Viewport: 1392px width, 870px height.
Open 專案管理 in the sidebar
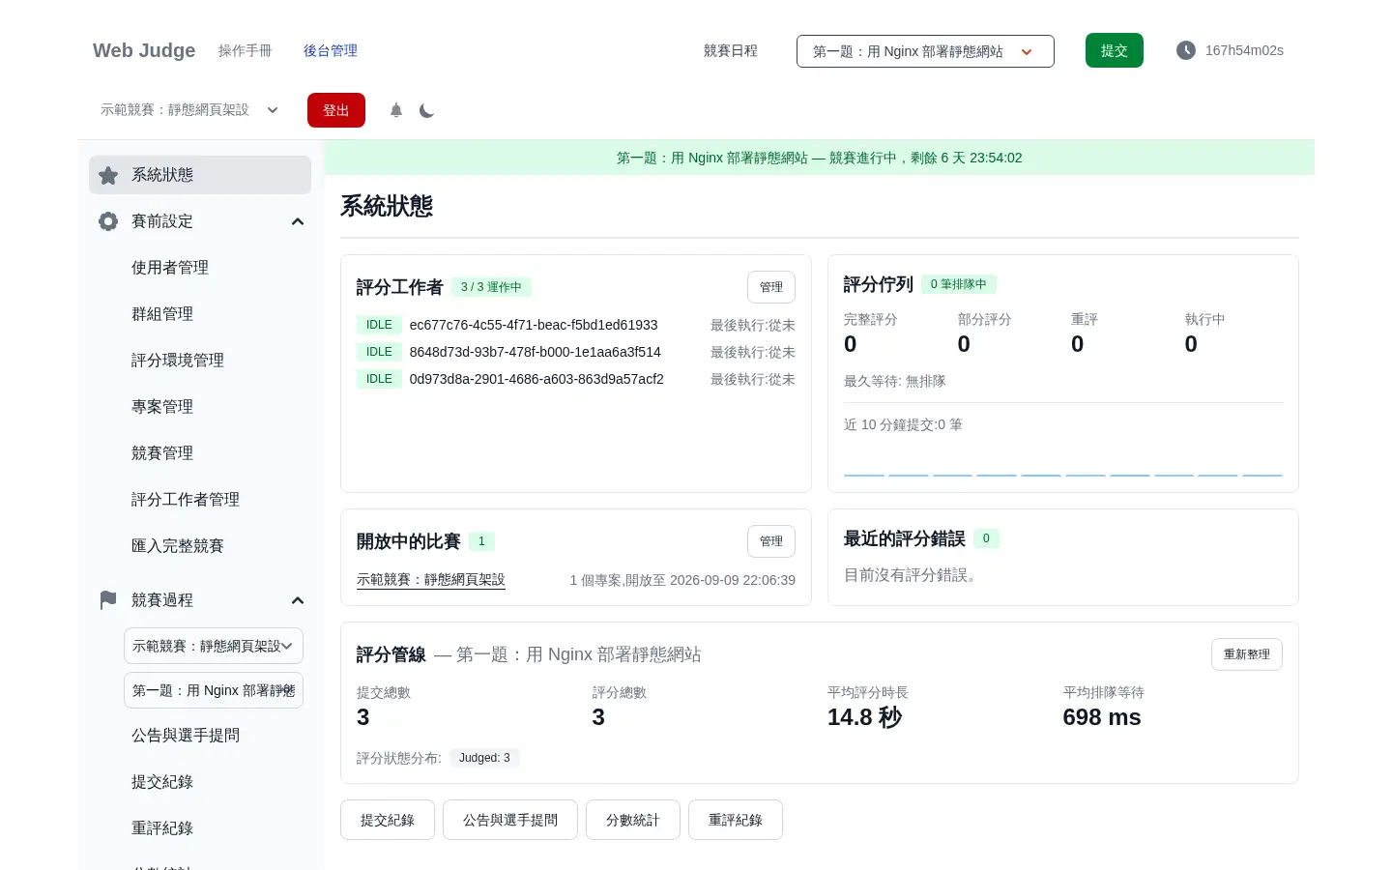click(x=200, y=407)
